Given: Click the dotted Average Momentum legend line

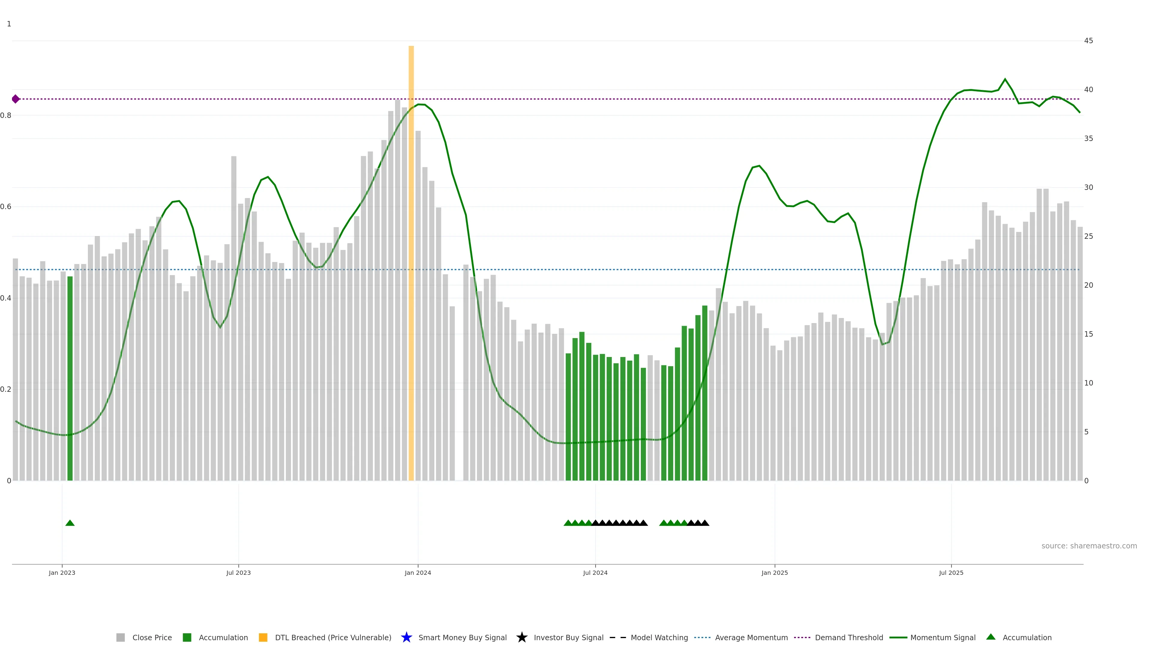Looking at the screenshot, I should pyautogui.click(x=702, y=637).
